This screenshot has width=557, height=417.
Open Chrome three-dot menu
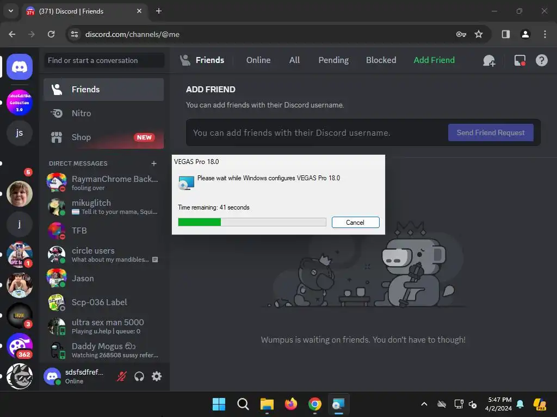(x=545, y=34)
